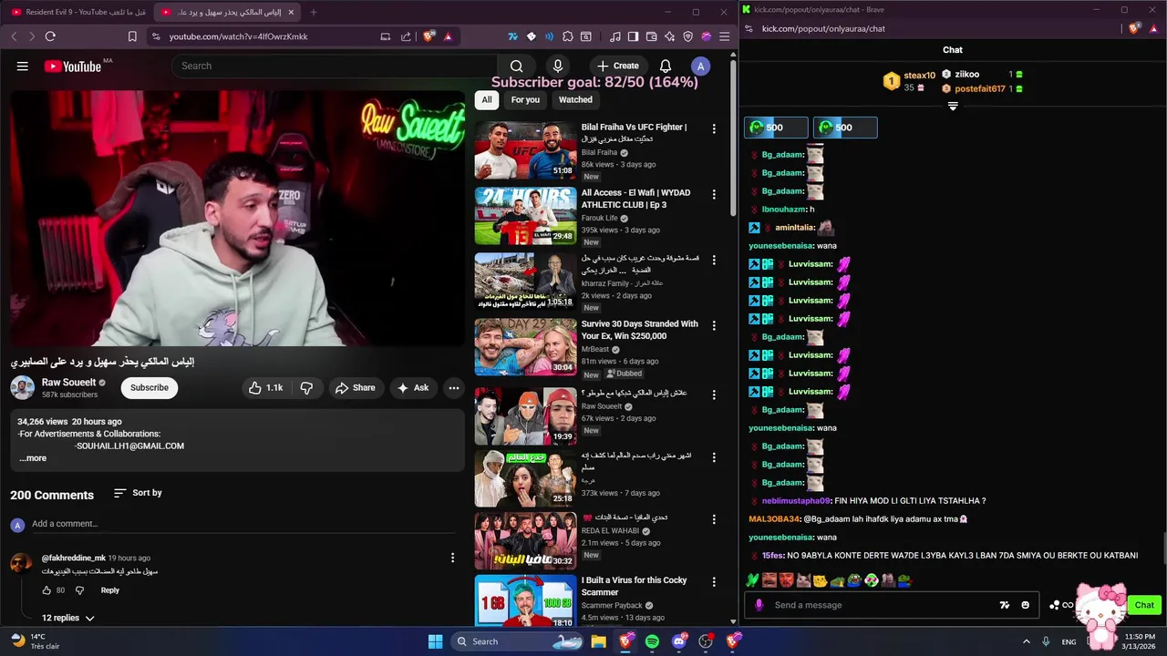Open Bilal Fraiha Vs UFC Fighter thumbnail
Viewport: 1167px width, 656px height.
[525, 150]
